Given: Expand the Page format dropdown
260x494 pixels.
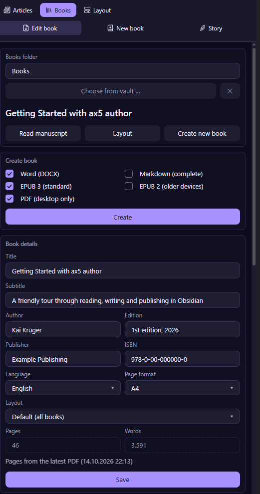Looking at the screenshot, I should [183, 388].
